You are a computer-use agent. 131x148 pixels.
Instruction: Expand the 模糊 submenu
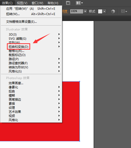[x=31, y=95]
